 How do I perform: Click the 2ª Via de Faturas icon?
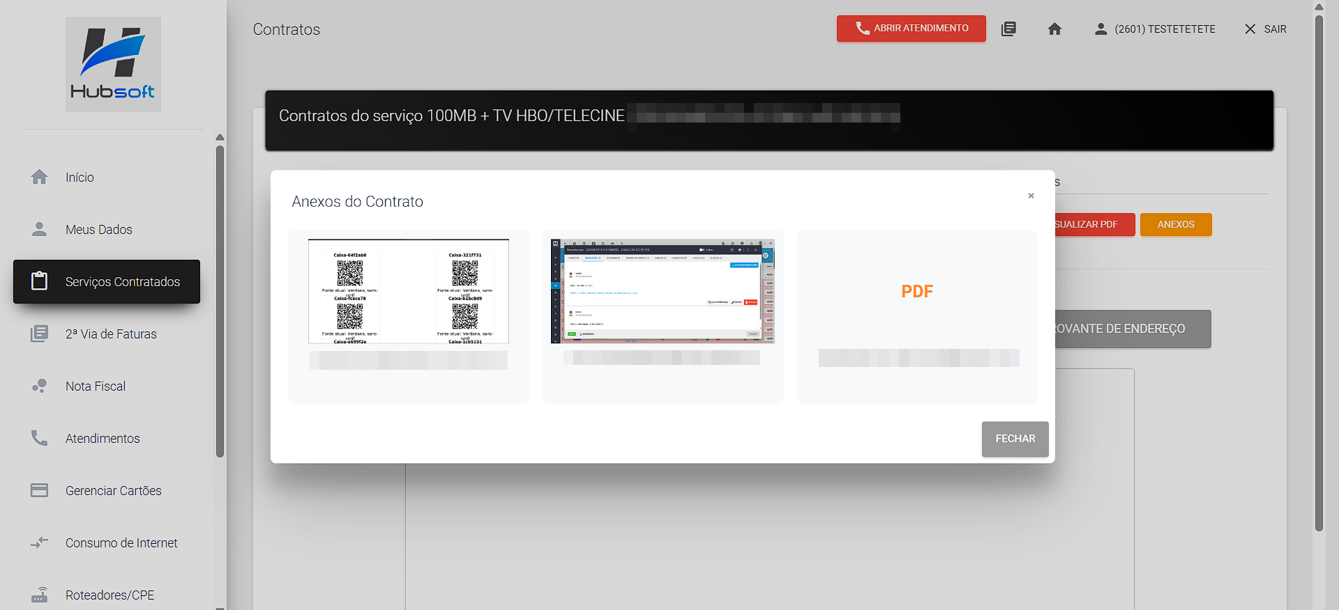tap(40, 334)
